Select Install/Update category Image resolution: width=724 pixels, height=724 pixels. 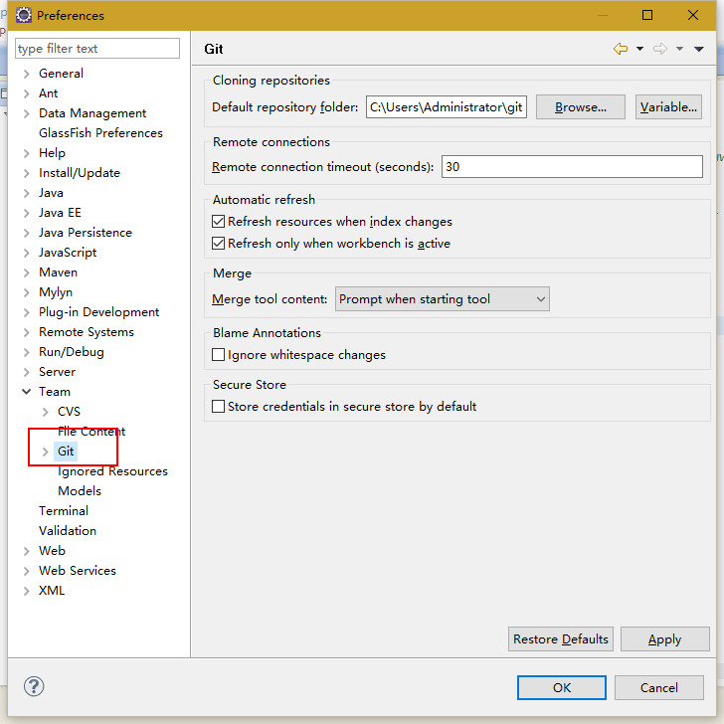click(80, 173)
